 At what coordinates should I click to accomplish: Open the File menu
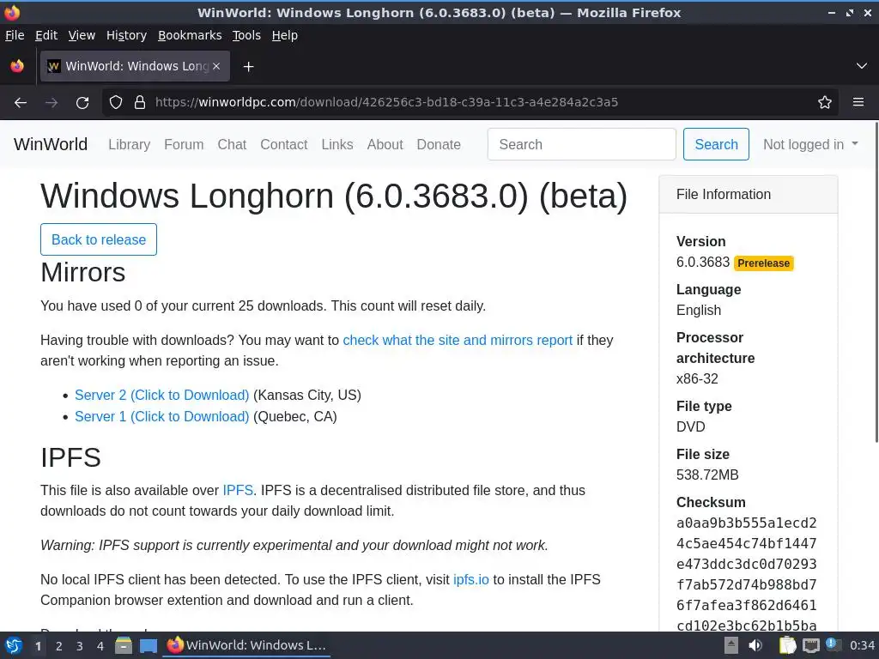point(15,35)
